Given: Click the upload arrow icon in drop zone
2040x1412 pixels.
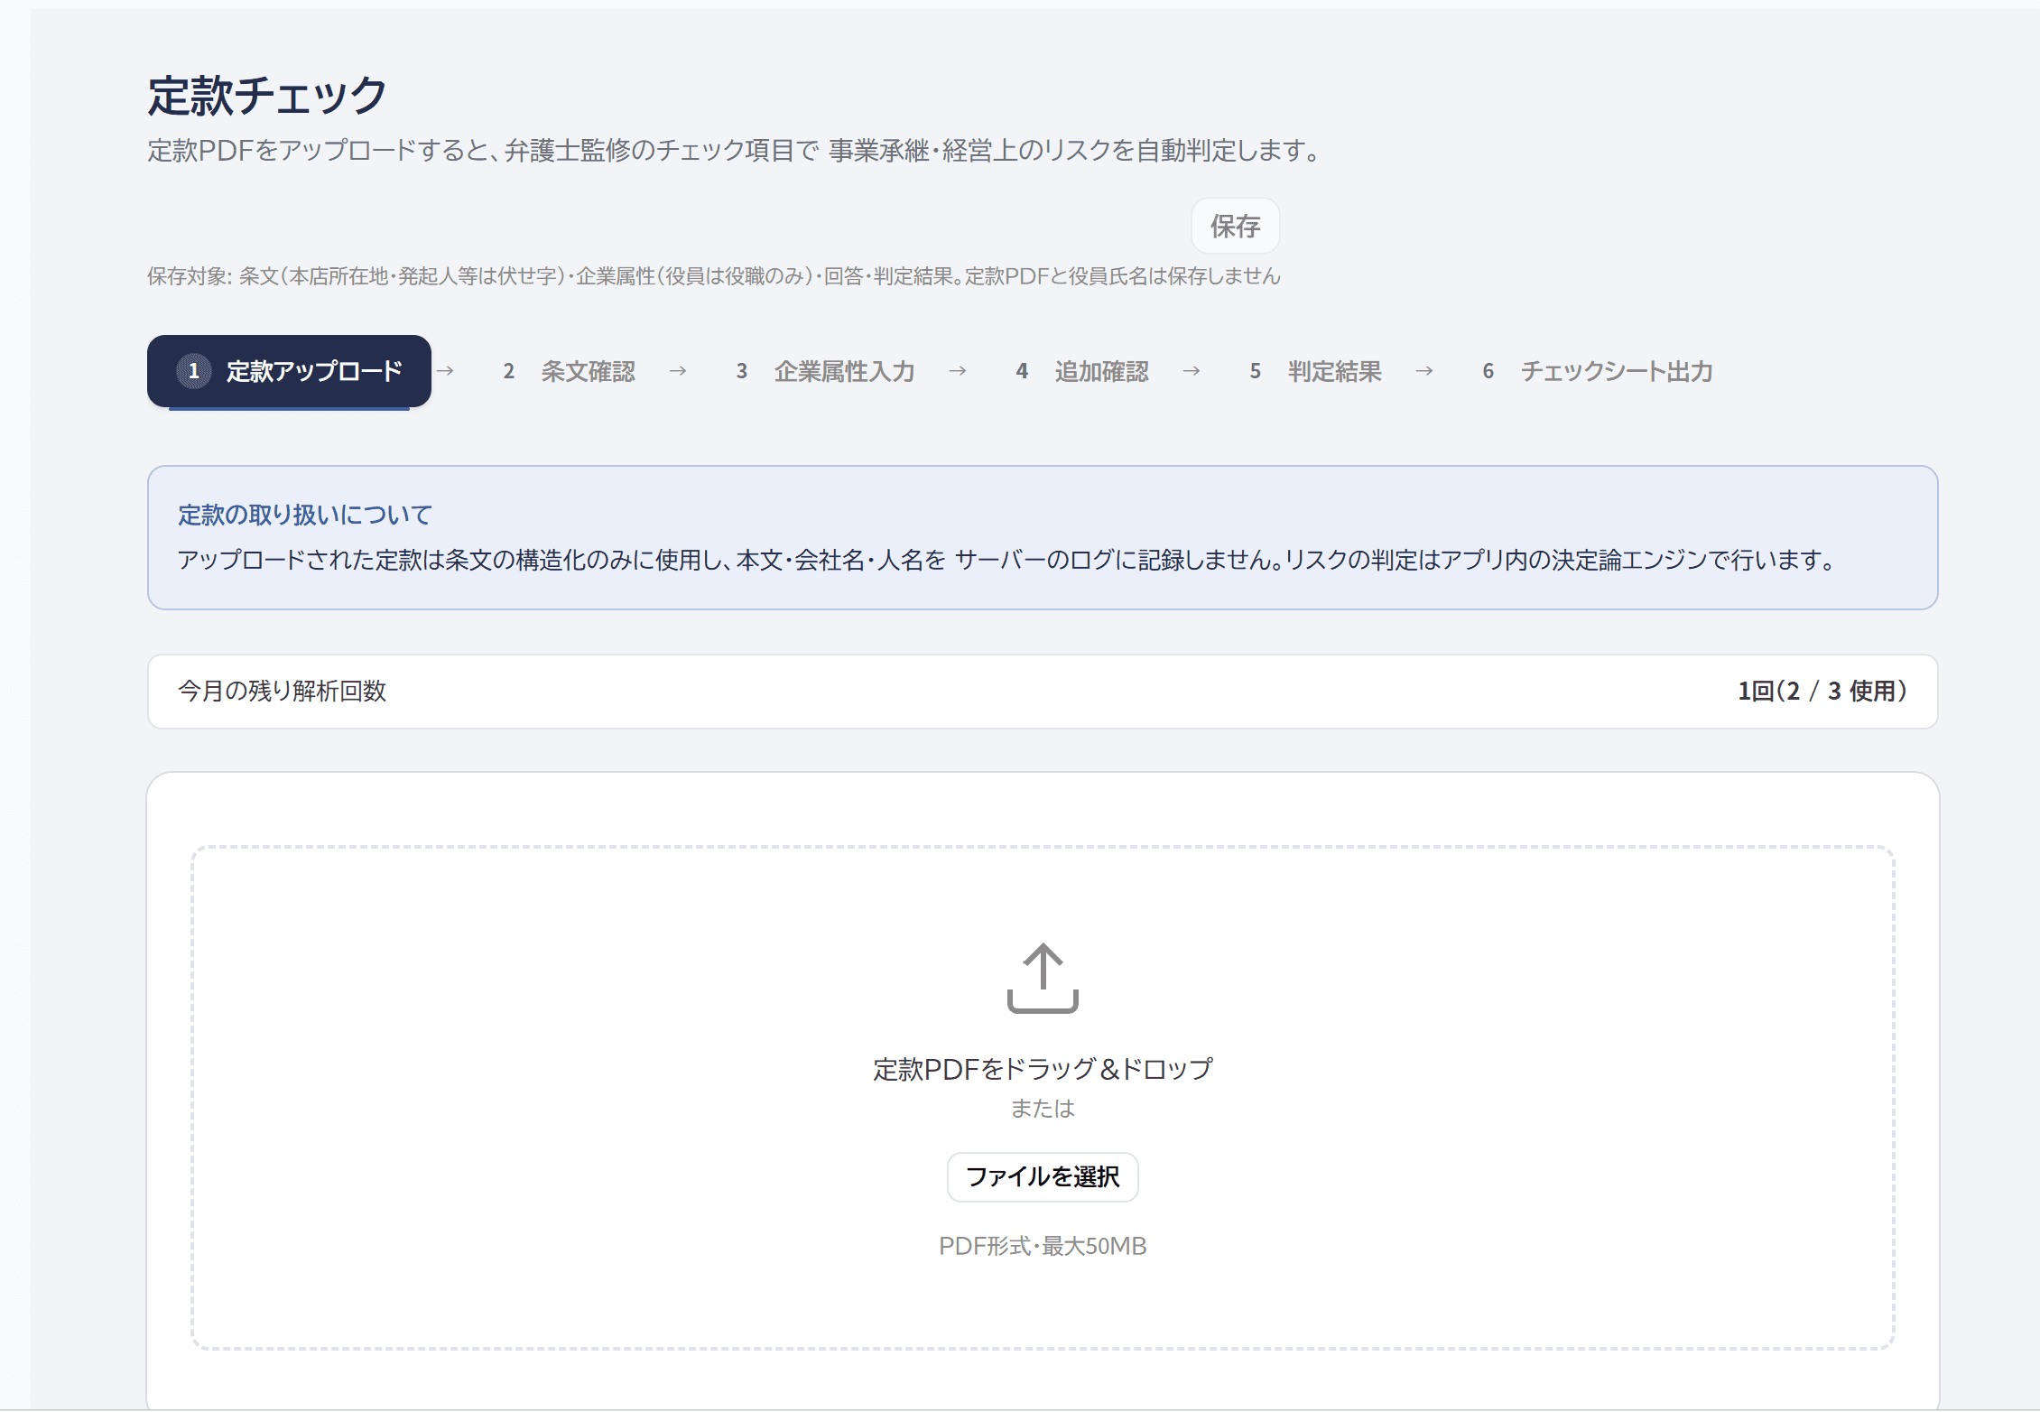Looking at the screenshot, I should [1043, 978].
